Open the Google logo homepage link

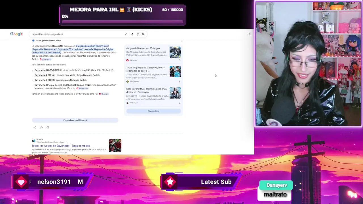click(x=16, y=34)
